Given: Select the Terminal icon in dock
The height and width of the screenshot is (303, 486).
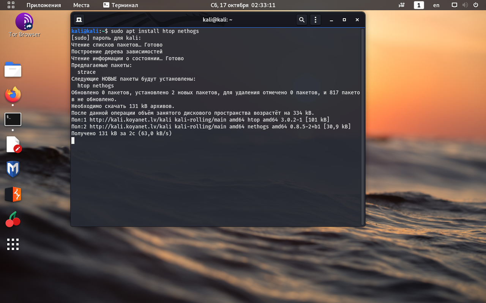Looking at the screenshot, I should tap(13, 119).
